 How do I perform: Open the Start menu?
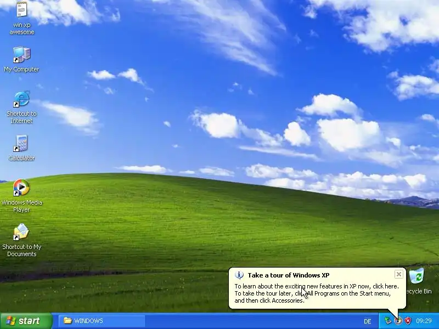click(26, 321)
